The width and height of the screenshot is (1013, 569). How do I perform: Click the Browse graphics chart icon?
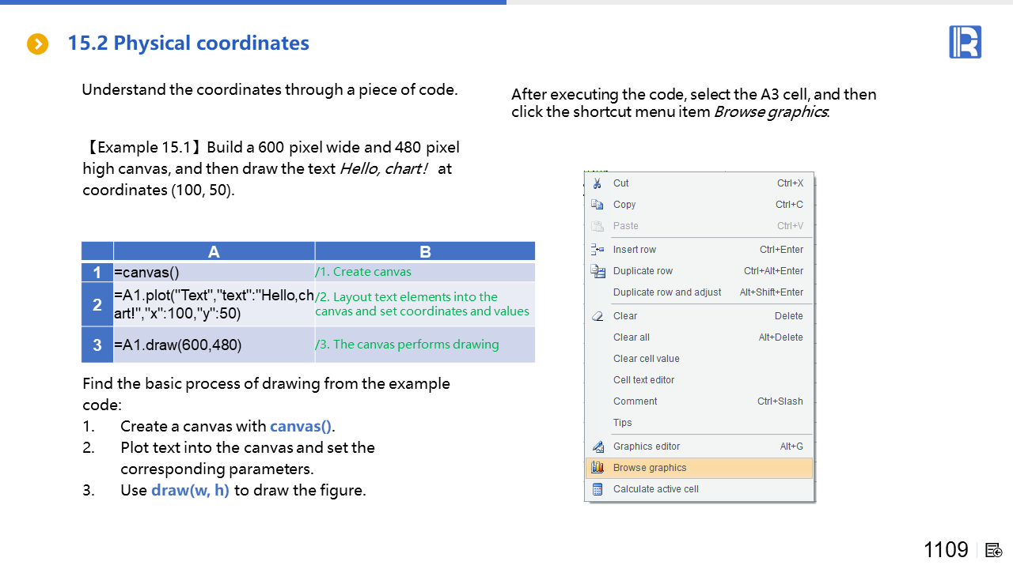click(x=598, y=468)
